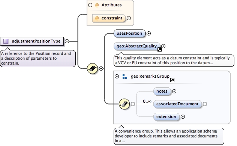Click the blue group icon of geo:RemarksGroup
Screen dimensions: 237x146
click(125, 77)
